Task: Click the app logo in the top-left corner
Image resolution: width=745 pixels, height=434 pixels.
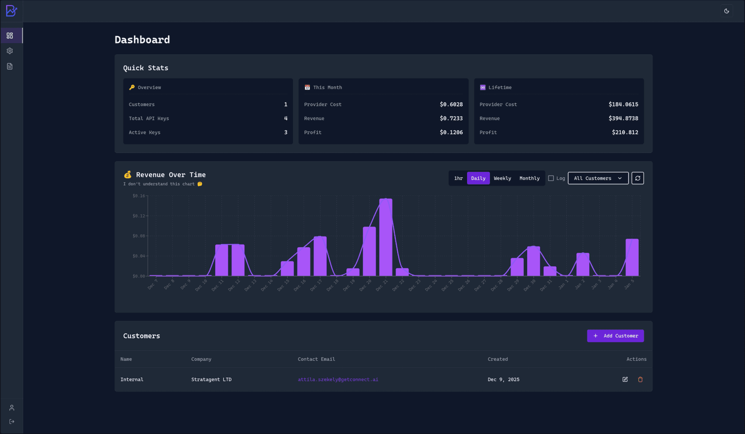Action: click(x=11, y=11)
